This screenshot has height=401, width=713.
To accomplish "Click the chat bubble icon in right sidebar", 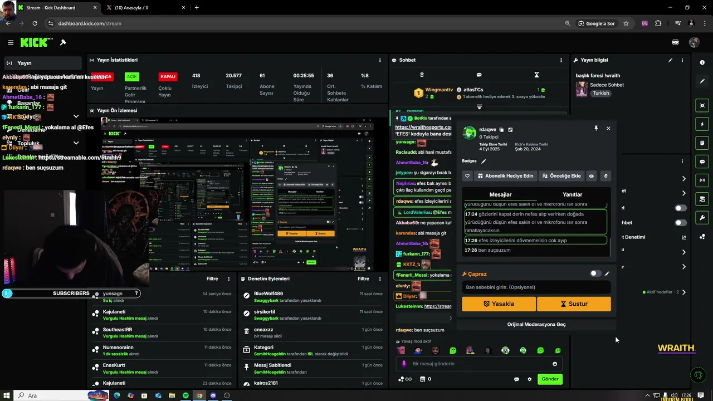I will (x=702, y=162).
